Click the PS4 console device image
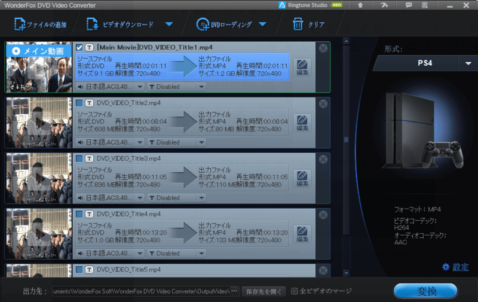 (424, 130)
